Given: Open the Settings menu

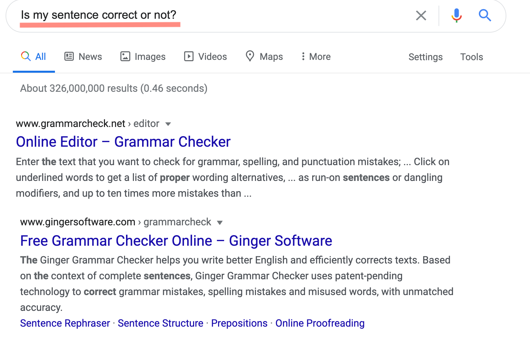Looking at the screenshot, I should (x=425, y=57).
